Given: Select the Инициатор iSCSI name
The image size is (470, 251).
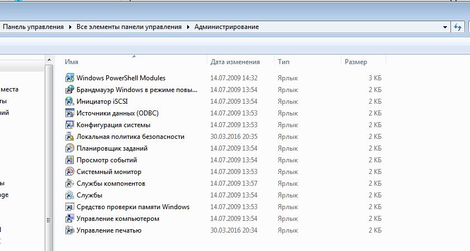Looking at the screenshot, I should pos(102,102).
